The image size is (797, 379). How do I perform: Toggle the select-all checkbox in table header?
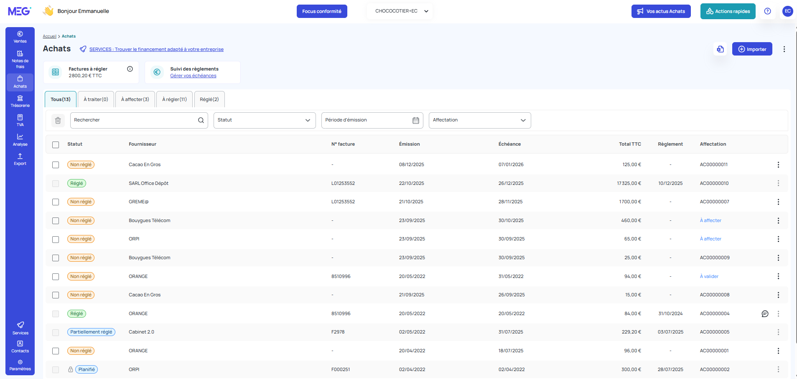pyautogui.click(x=56, y=145)
